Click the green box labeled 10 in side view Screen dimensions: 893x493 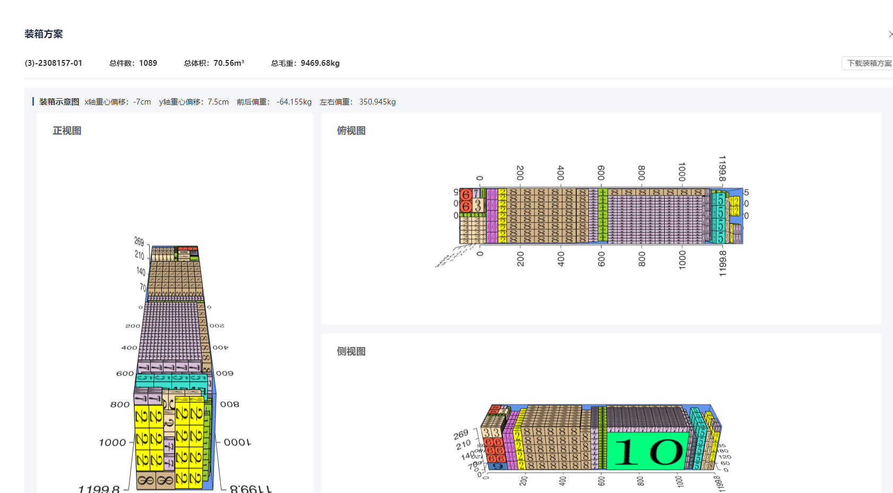coord(648,451)
